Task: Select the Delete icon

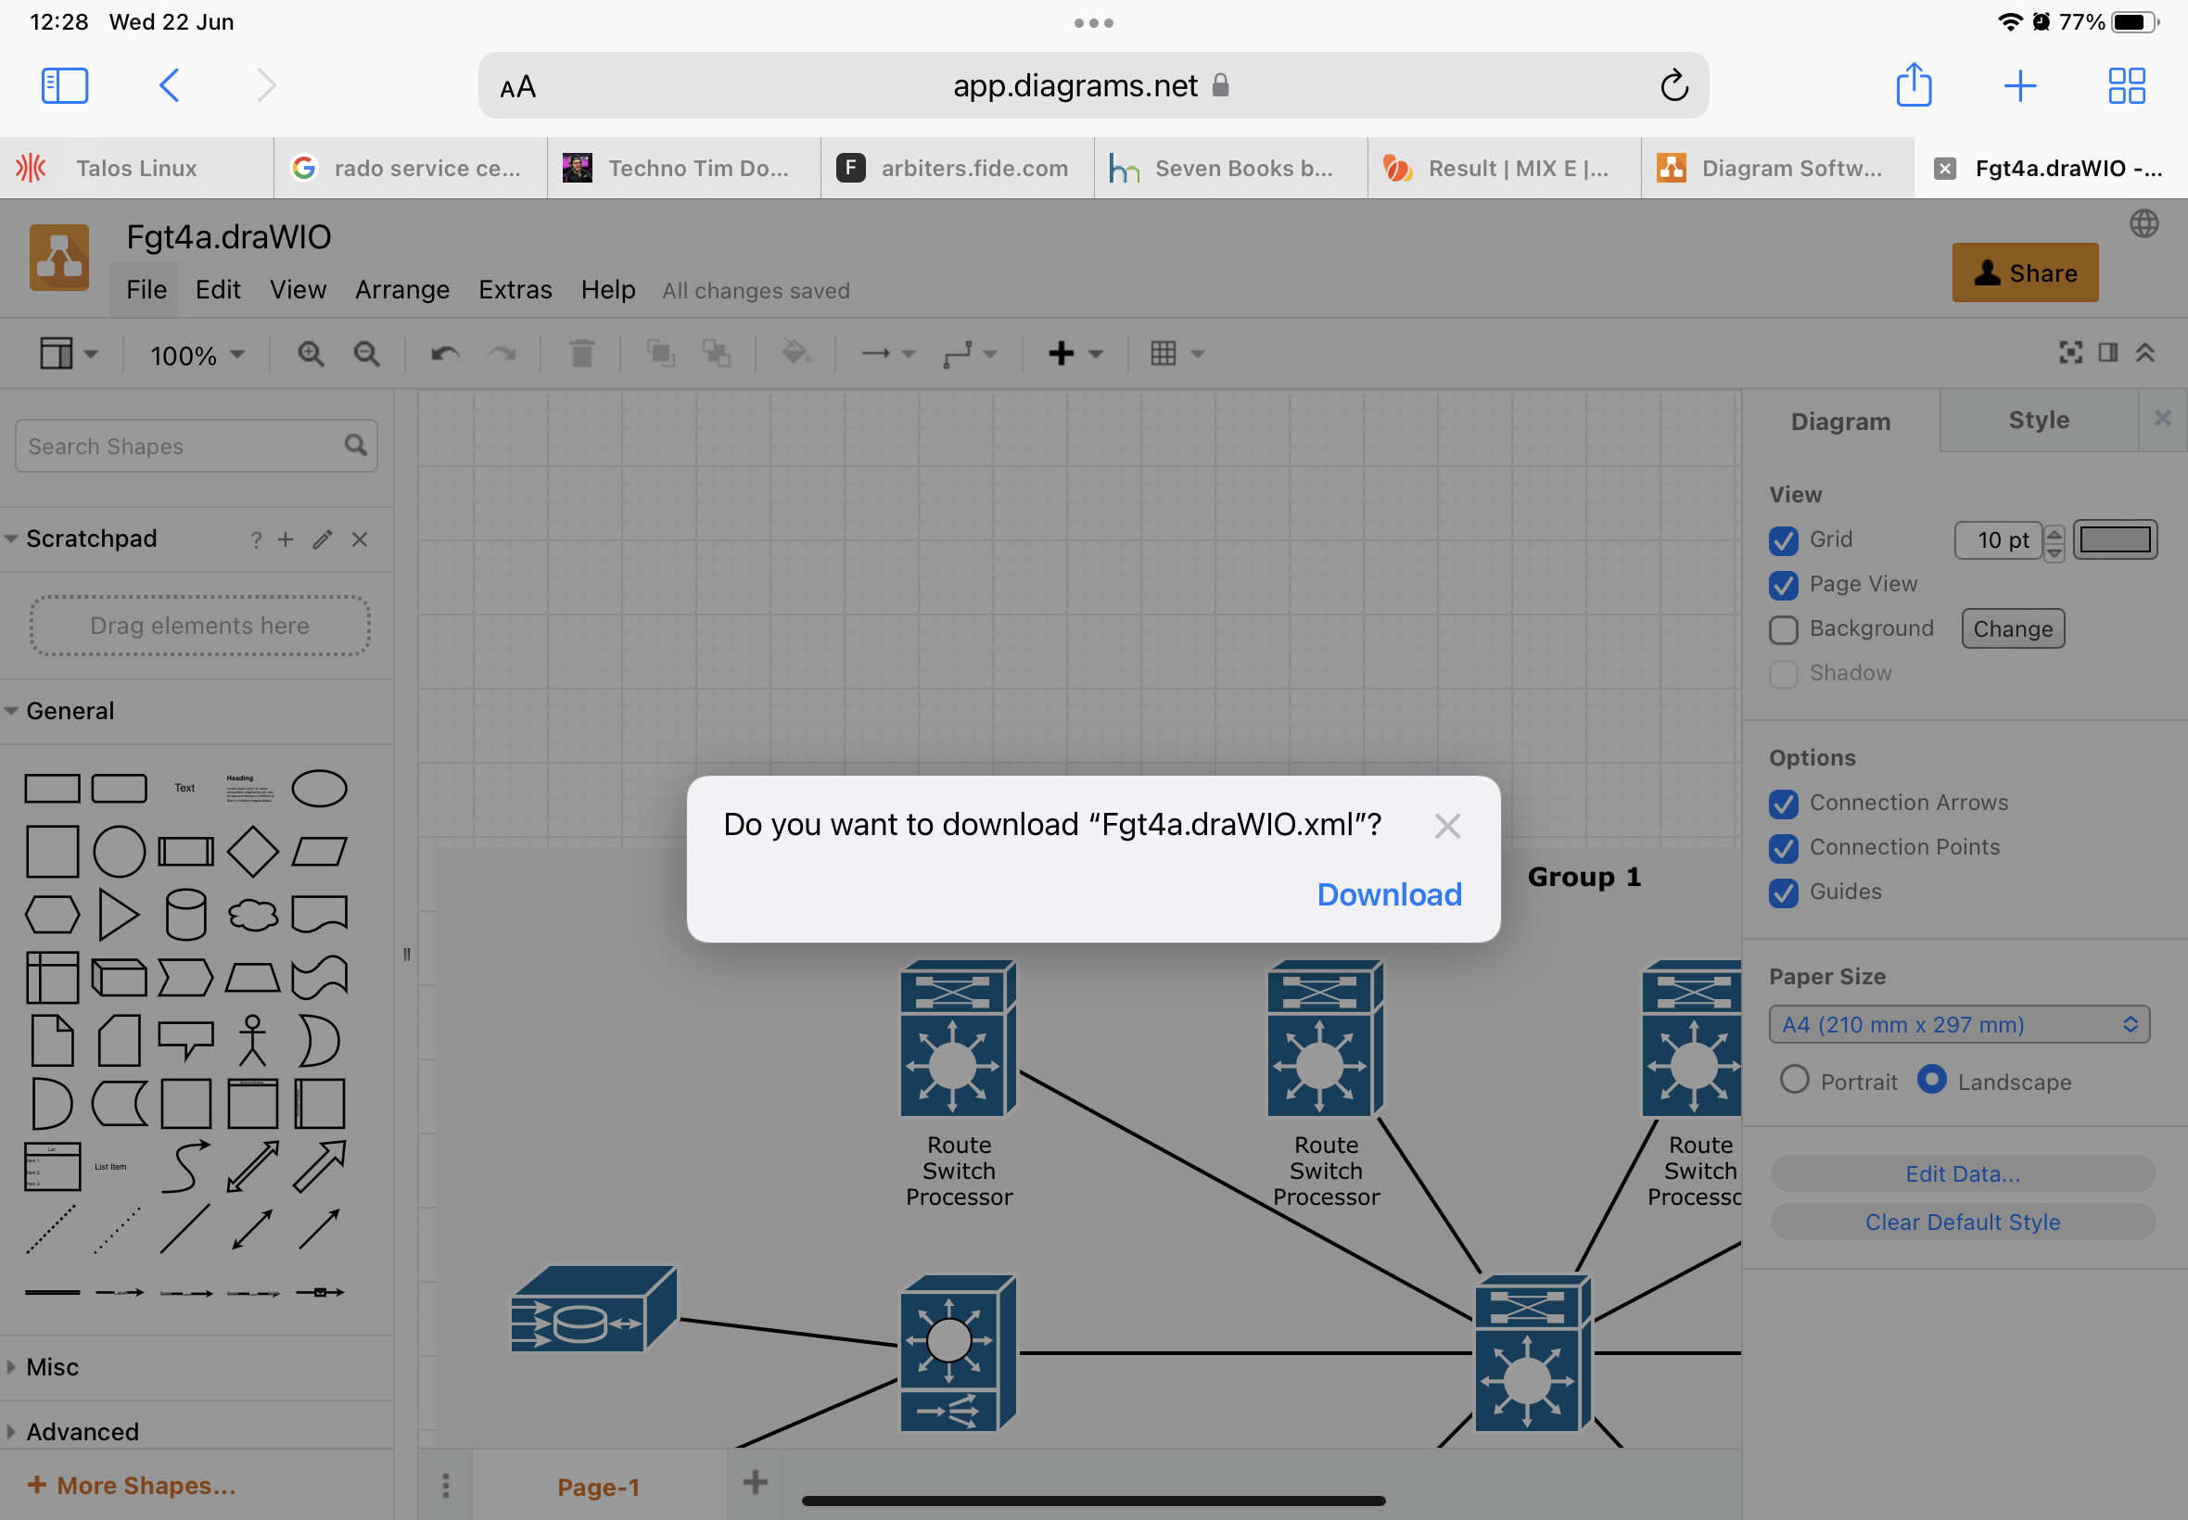Action: pos(582,353)
